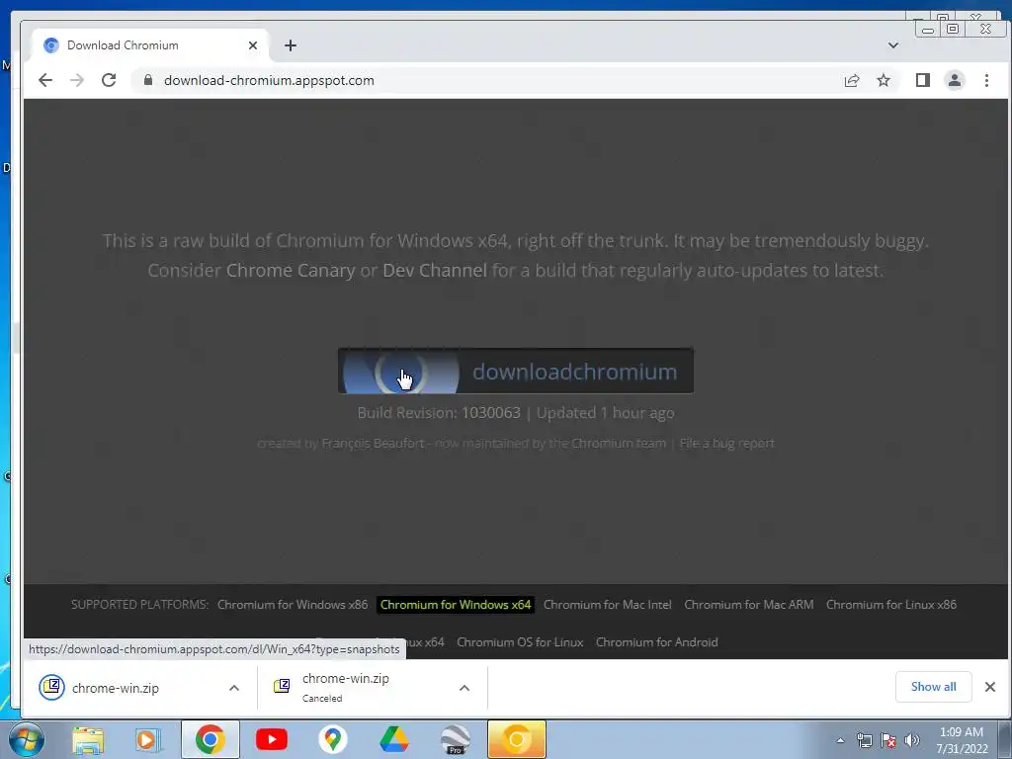Open the Chromium team link
The height and width of the screenshot is (759, 1012).
619,444
